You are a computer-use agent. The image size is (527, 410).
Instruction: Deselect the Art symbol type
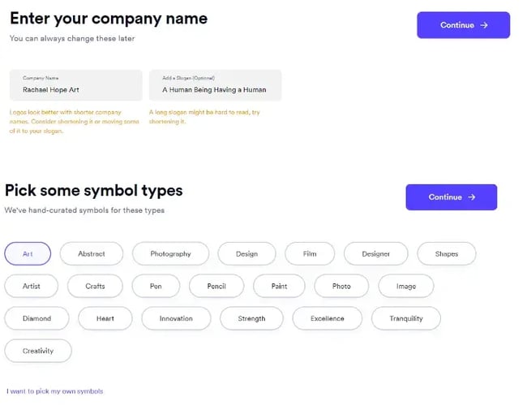(28, 254)
